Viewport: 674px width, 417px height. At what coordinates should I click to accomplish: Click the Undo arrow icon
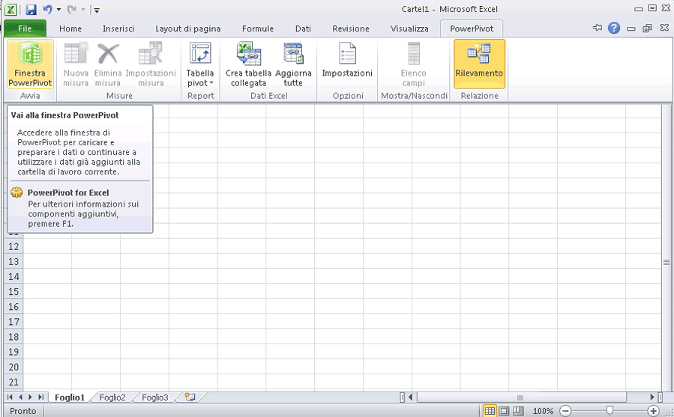(x=47, y=10)
